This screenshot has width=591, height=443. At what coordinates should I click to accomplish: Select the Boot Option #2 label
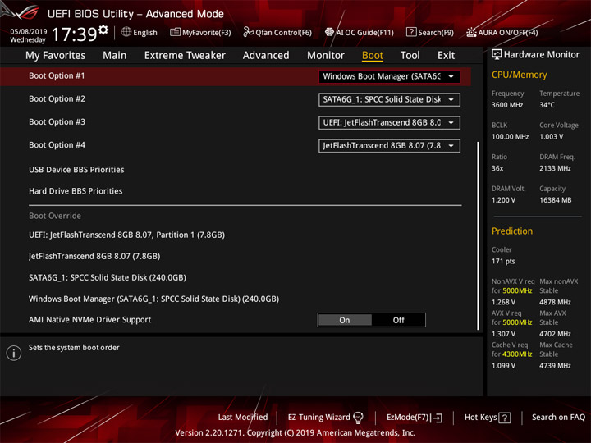[x=57, y=98]
